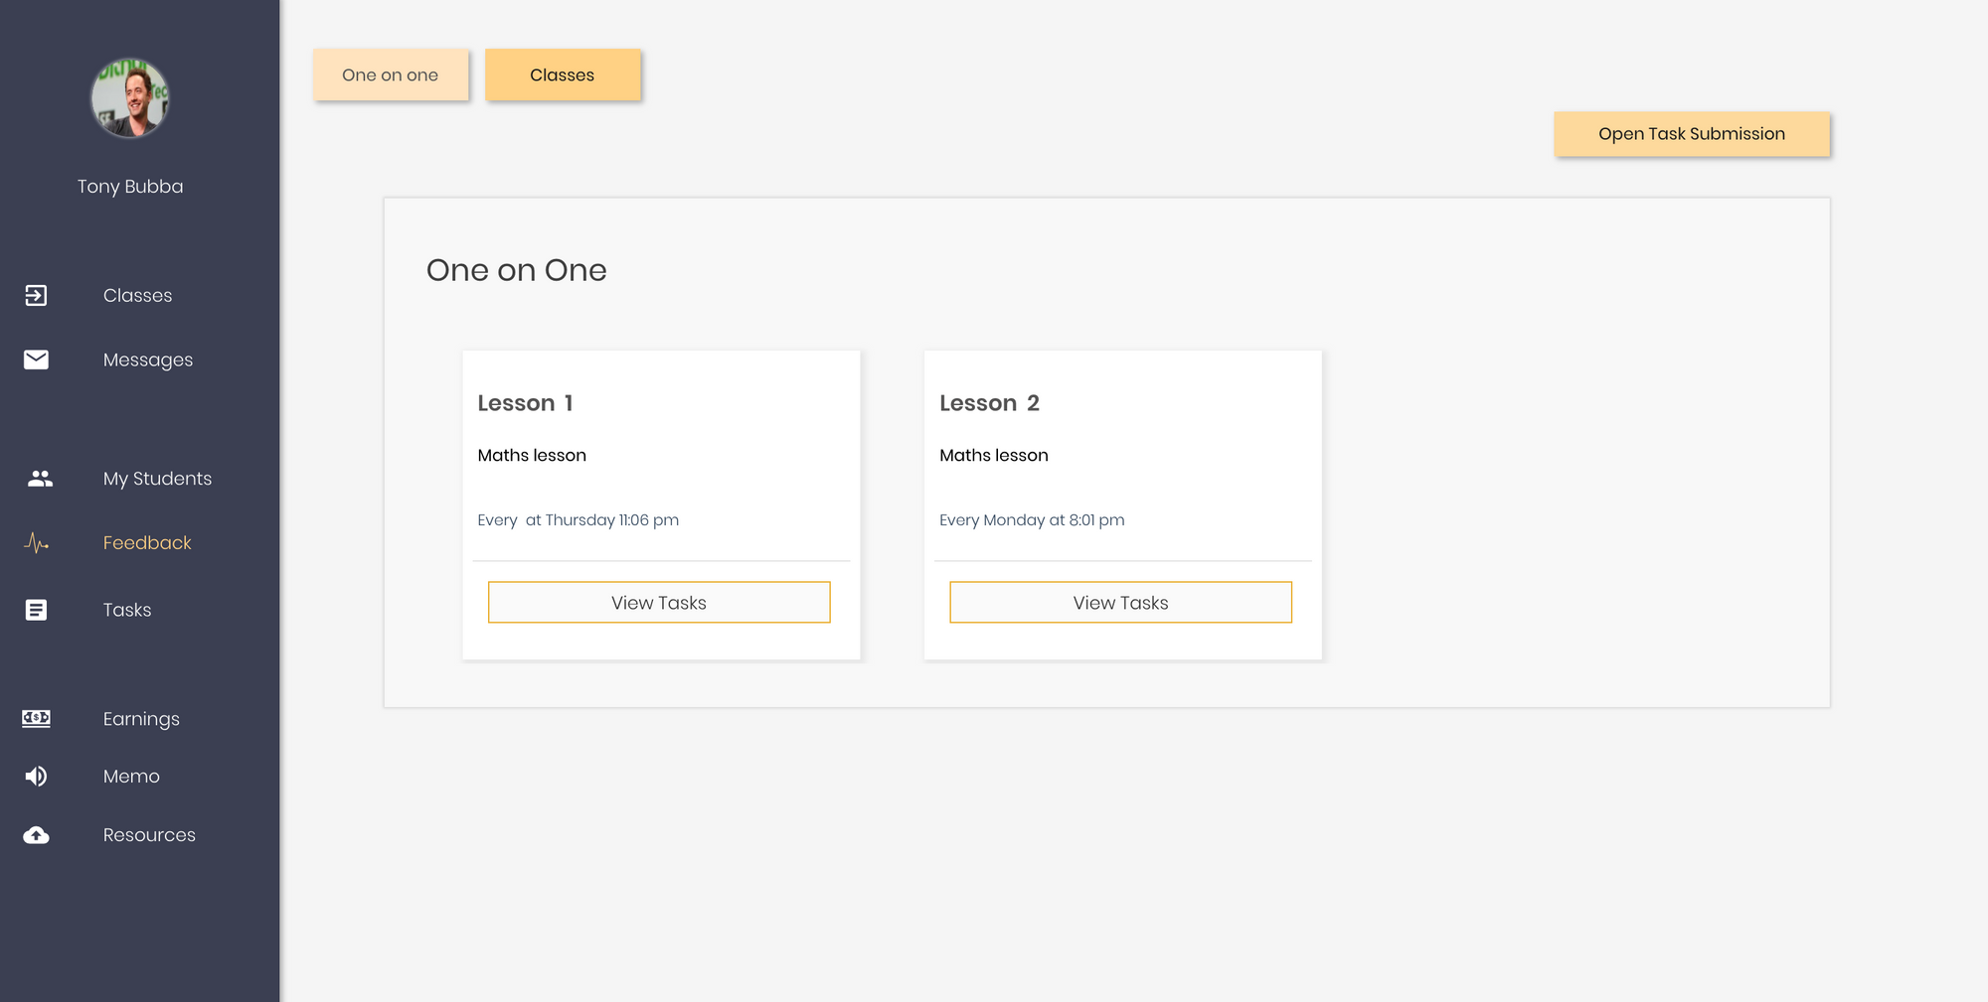Screen dimensions: 1988x1002
Task: Click the Tasks document icon
Action: click(x=36, y=610)
